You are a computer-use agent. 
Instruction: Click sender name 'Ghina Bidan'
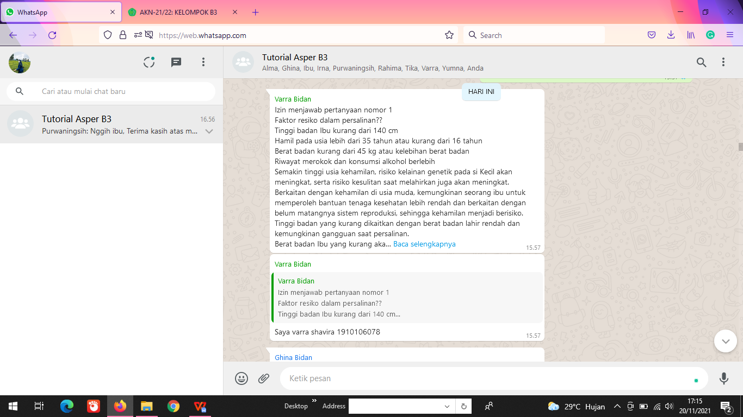(293, 357)
